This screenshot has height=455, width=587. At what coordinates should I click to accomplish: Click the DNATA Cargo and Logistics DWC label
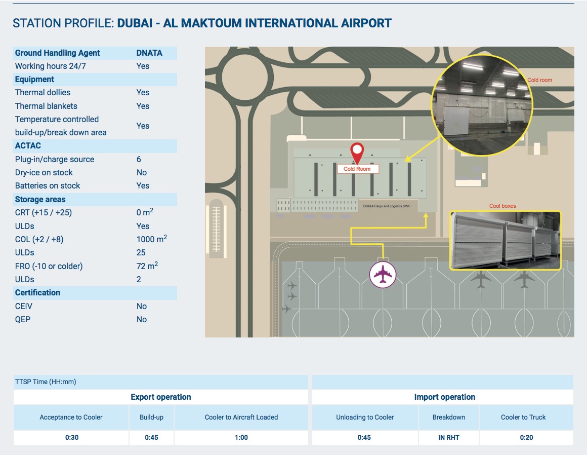tap(386, 207)
